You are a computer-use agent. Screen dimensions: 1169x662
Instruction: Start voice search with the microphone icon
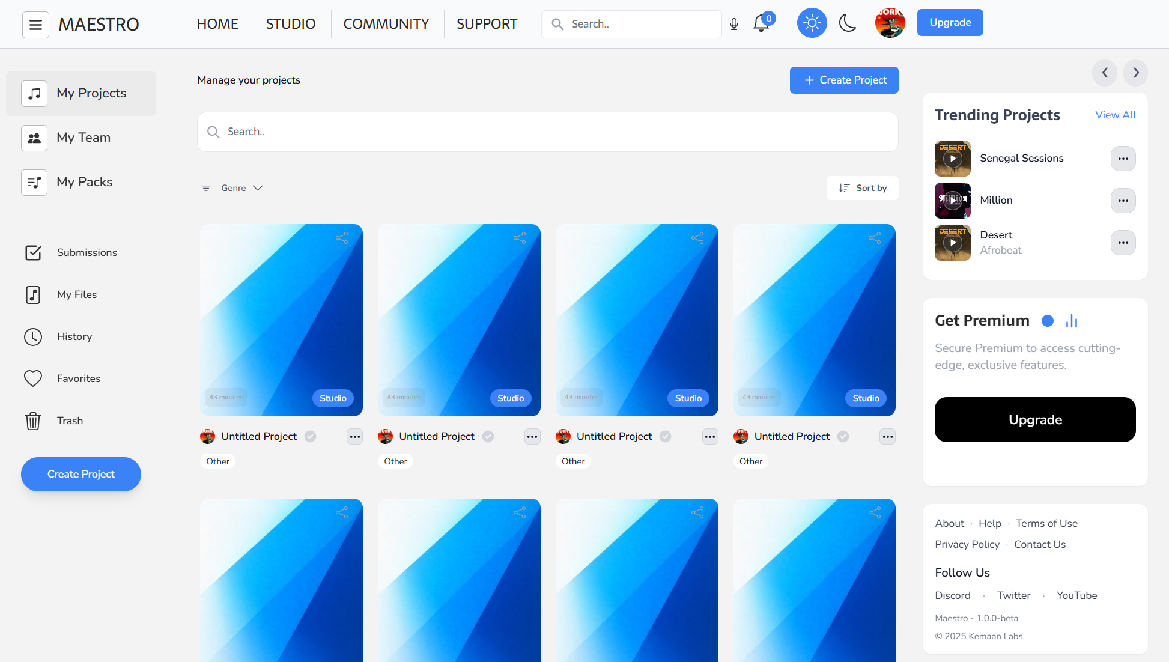tap(733, 24)
